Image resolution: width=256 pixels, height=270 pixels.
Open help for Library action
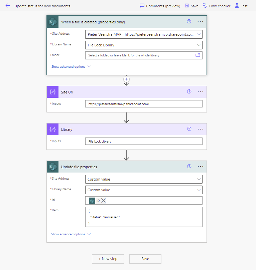tap(189, 129)
